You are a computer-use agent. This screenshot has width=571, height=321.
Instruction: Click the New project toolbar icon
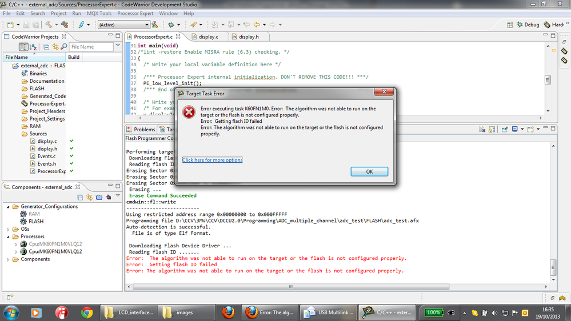coord(10,25)
